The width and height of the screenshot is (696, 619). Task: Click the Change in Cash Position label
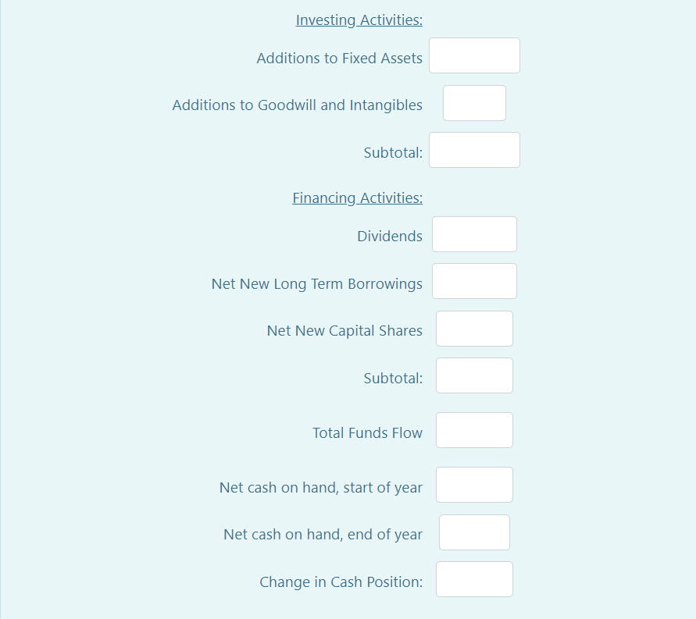[x=341, y=582]
